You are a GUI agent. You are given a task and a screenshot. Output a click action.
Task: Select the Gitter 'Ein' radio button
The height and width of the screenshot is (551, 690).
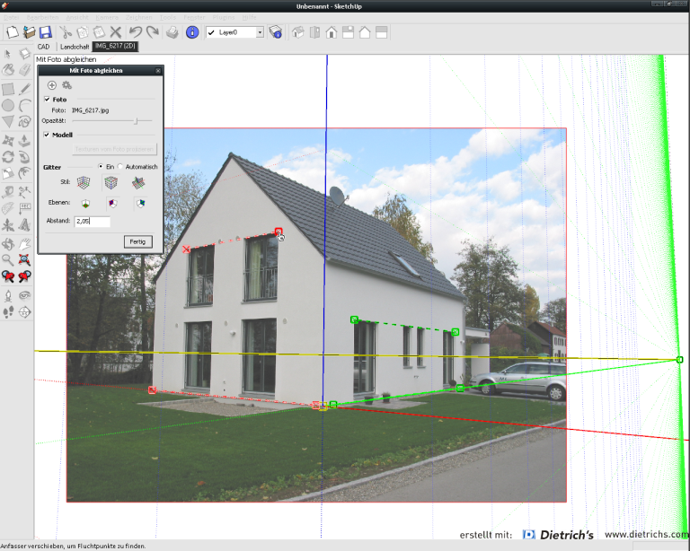pyautogui.click(x=101, y=167)
